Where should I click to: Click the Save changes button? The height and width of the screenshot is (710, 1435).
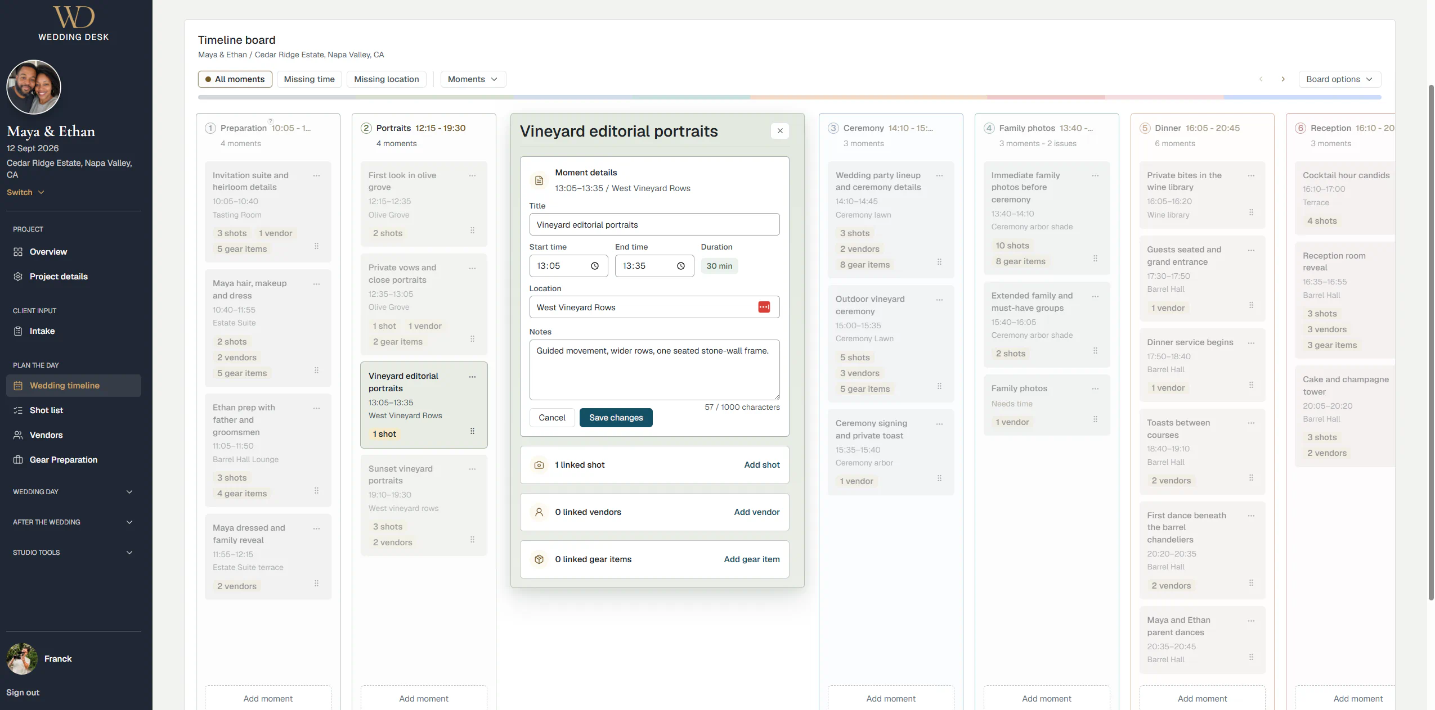616,418
